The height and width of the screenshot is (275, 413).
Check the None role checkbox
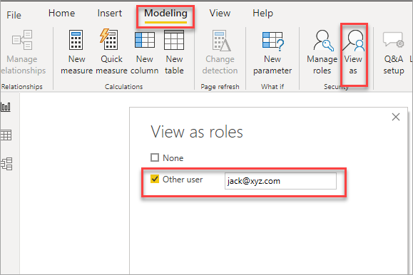pyautogui.click(x=155, y=157)
